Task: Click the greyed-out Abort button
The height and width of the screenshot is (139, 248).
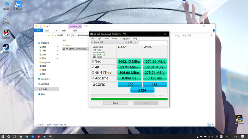Action: pos(146,103)
